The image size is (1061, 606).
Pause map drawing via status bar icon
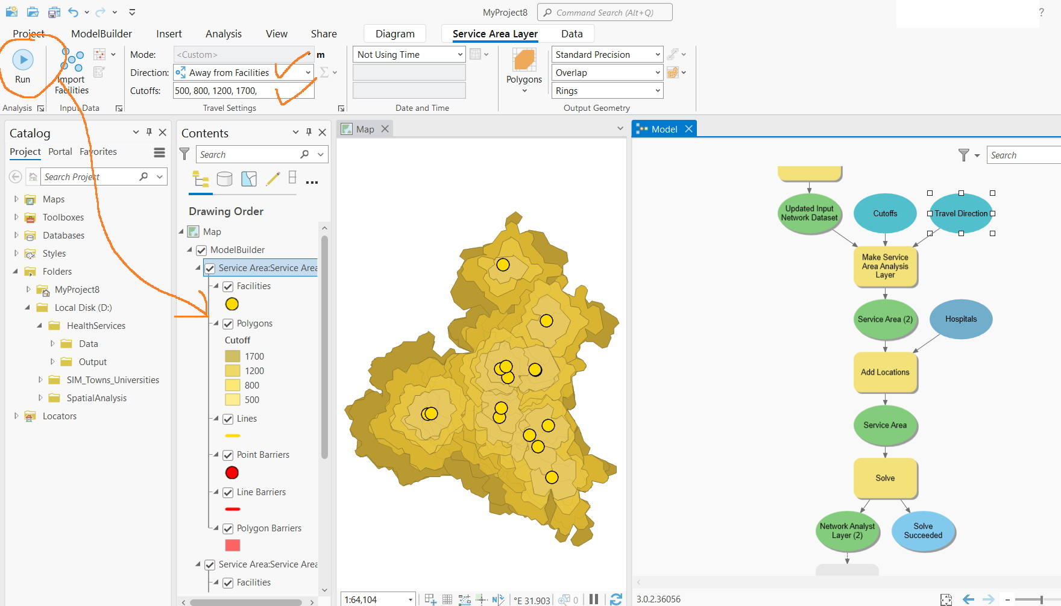point(594,598)
